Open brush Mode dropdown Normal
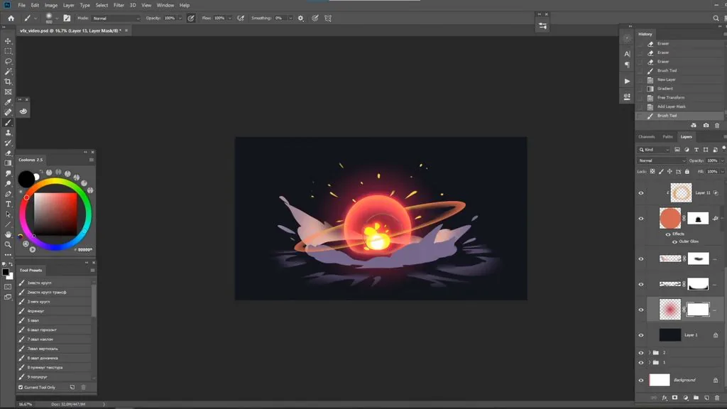 116,18
